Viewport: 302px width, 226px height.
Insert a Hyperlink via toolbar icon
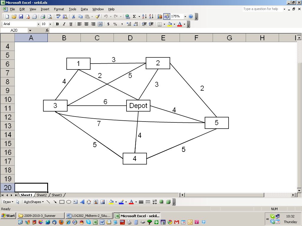pos(127,17)
